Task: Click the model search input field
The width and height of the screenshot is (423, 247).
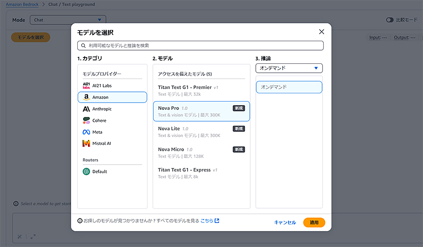Action: click(201, 46)
